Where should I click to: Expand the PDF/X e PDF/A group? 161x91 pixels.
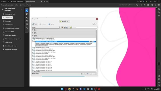[33, 72]
